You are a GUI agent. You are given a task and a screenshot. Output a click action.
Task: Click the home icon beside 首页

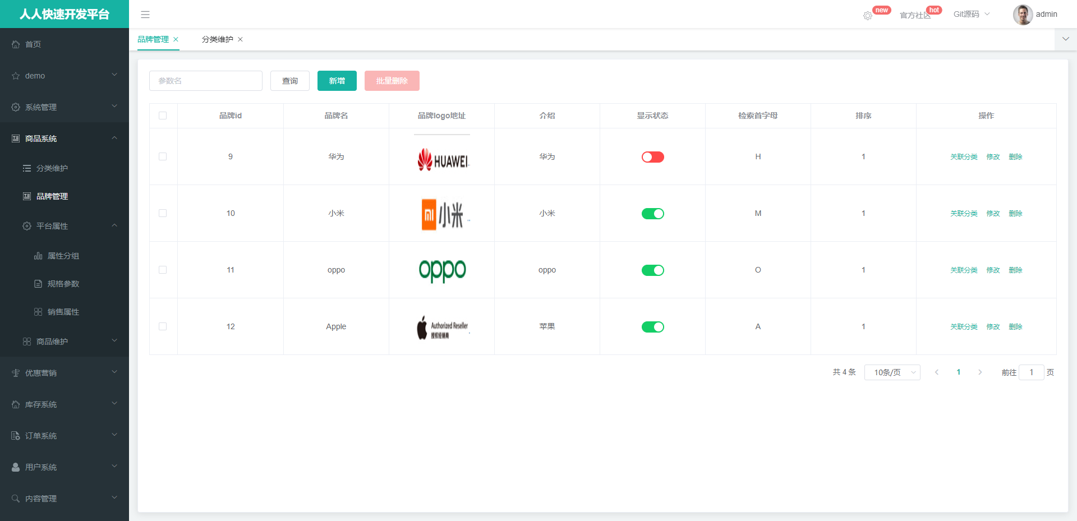click(x=16, y=44)
